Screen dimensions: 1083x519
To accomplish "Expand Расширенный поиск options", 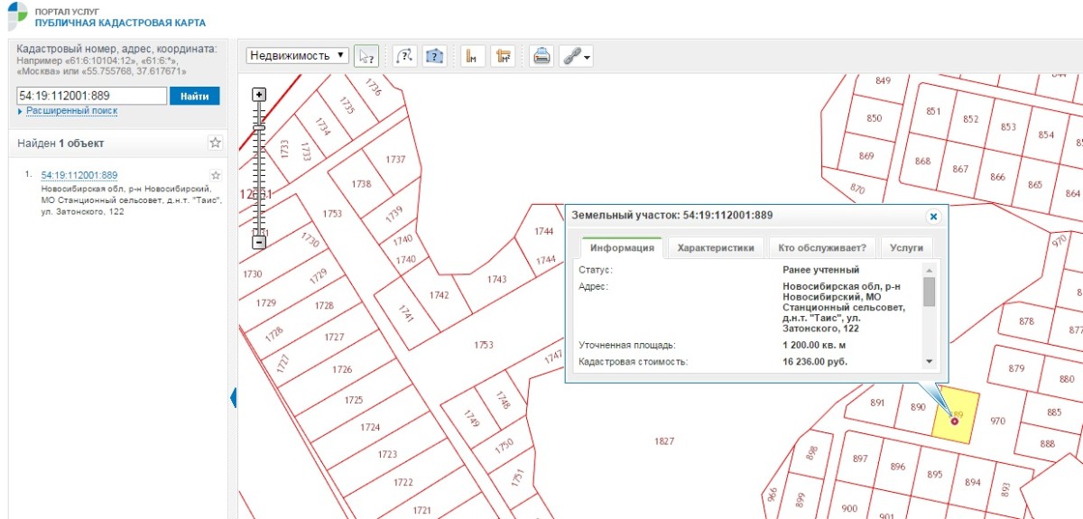I will tap(71, 111).
